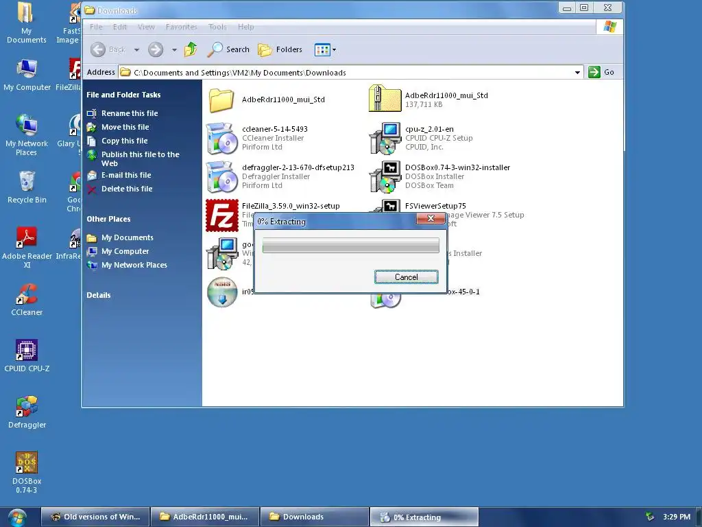Screen dimensions: 702x527
Task: Click the extraction progress bar
Action: (x=350, y=246)
